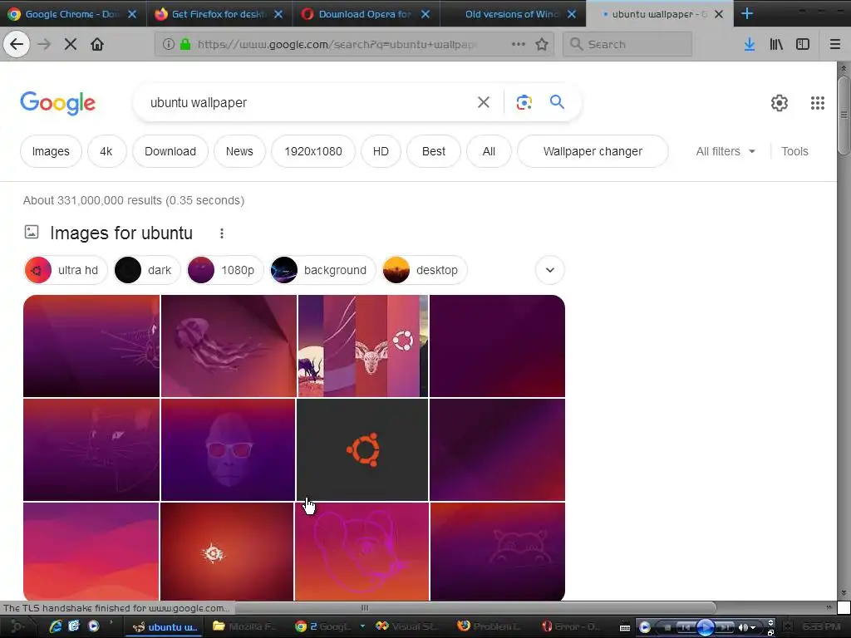Open the Library icon in toolbar
The image size is (851, 638).
pos(776,44)
